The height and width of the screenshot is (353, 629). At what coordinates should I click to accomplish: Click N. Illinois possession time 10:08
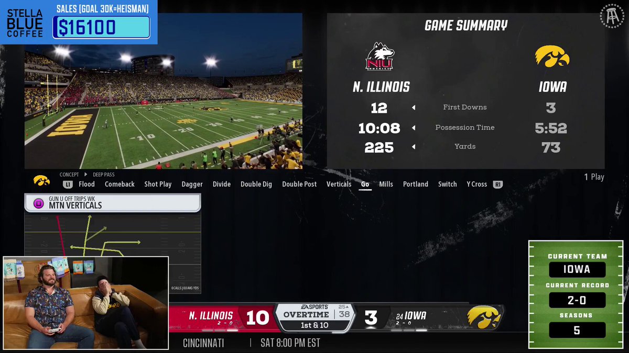pos(379,128)
